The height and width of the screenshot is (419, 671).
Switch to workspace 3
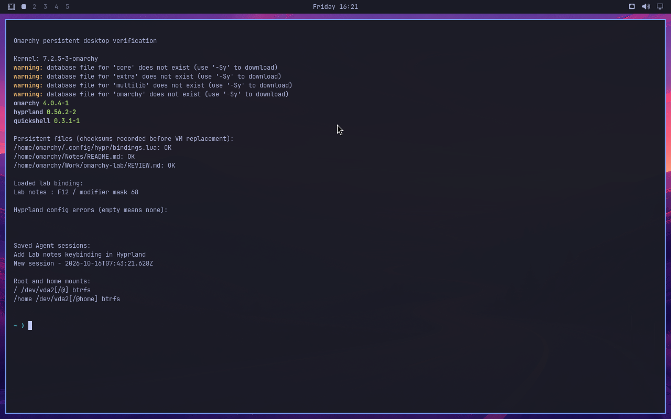(46, 7)
